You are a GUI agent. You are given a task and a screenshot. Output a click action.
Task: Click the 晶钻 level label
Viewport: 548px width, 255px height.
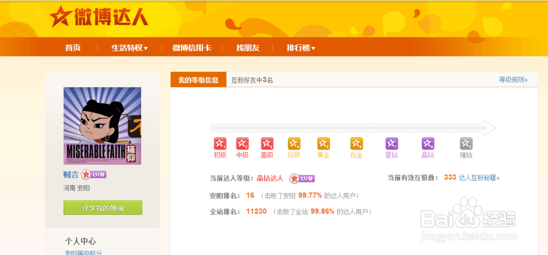pos(428,155)
